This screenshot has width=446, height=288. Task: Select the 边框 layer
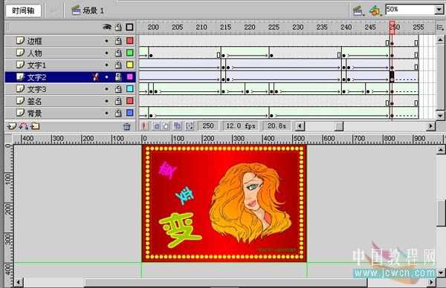(x=70, y=41)
